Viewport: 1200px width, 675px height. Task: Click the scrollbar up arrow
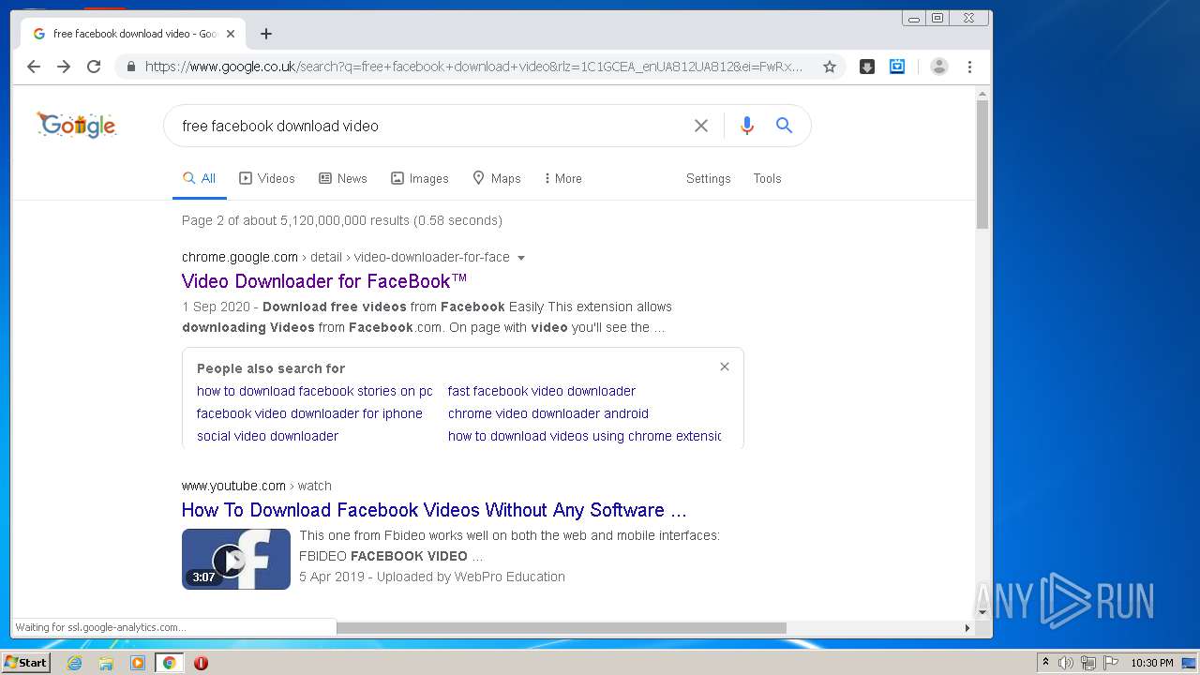pos(982,94)
